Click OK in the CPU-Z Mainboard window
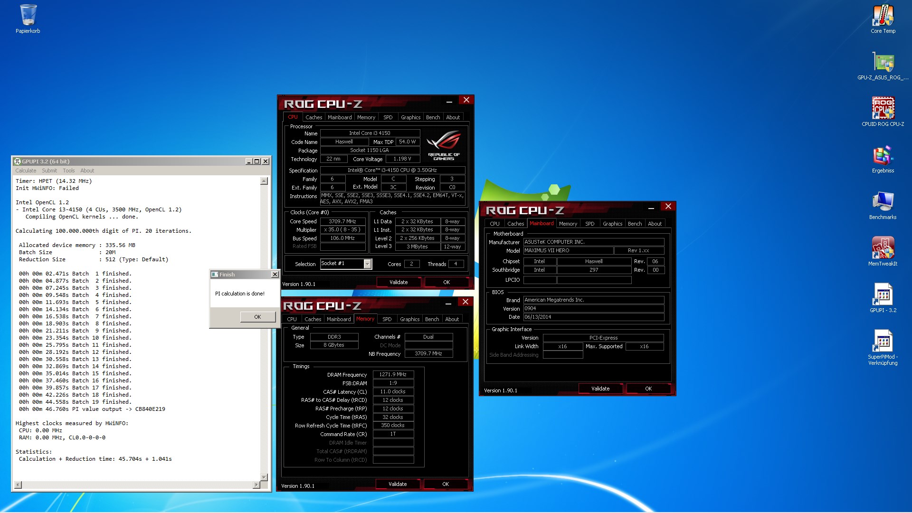The height and width of the screenshot is (513, 912). pos(648,389)
